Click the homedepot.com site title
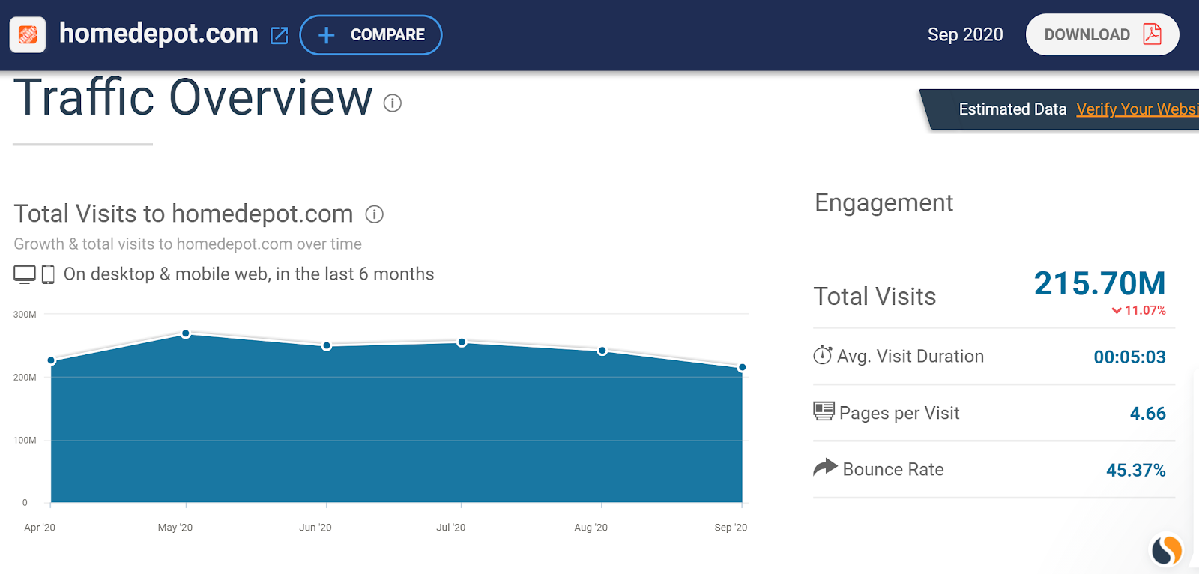Screen dimensions: 1199x574 [x=159, y=34]
